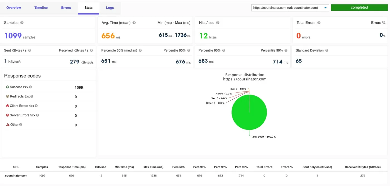Click the help icon beside Success 2xx
This screenshot has height=186, width=390.
pyautogui.click(x=30, y=87)
